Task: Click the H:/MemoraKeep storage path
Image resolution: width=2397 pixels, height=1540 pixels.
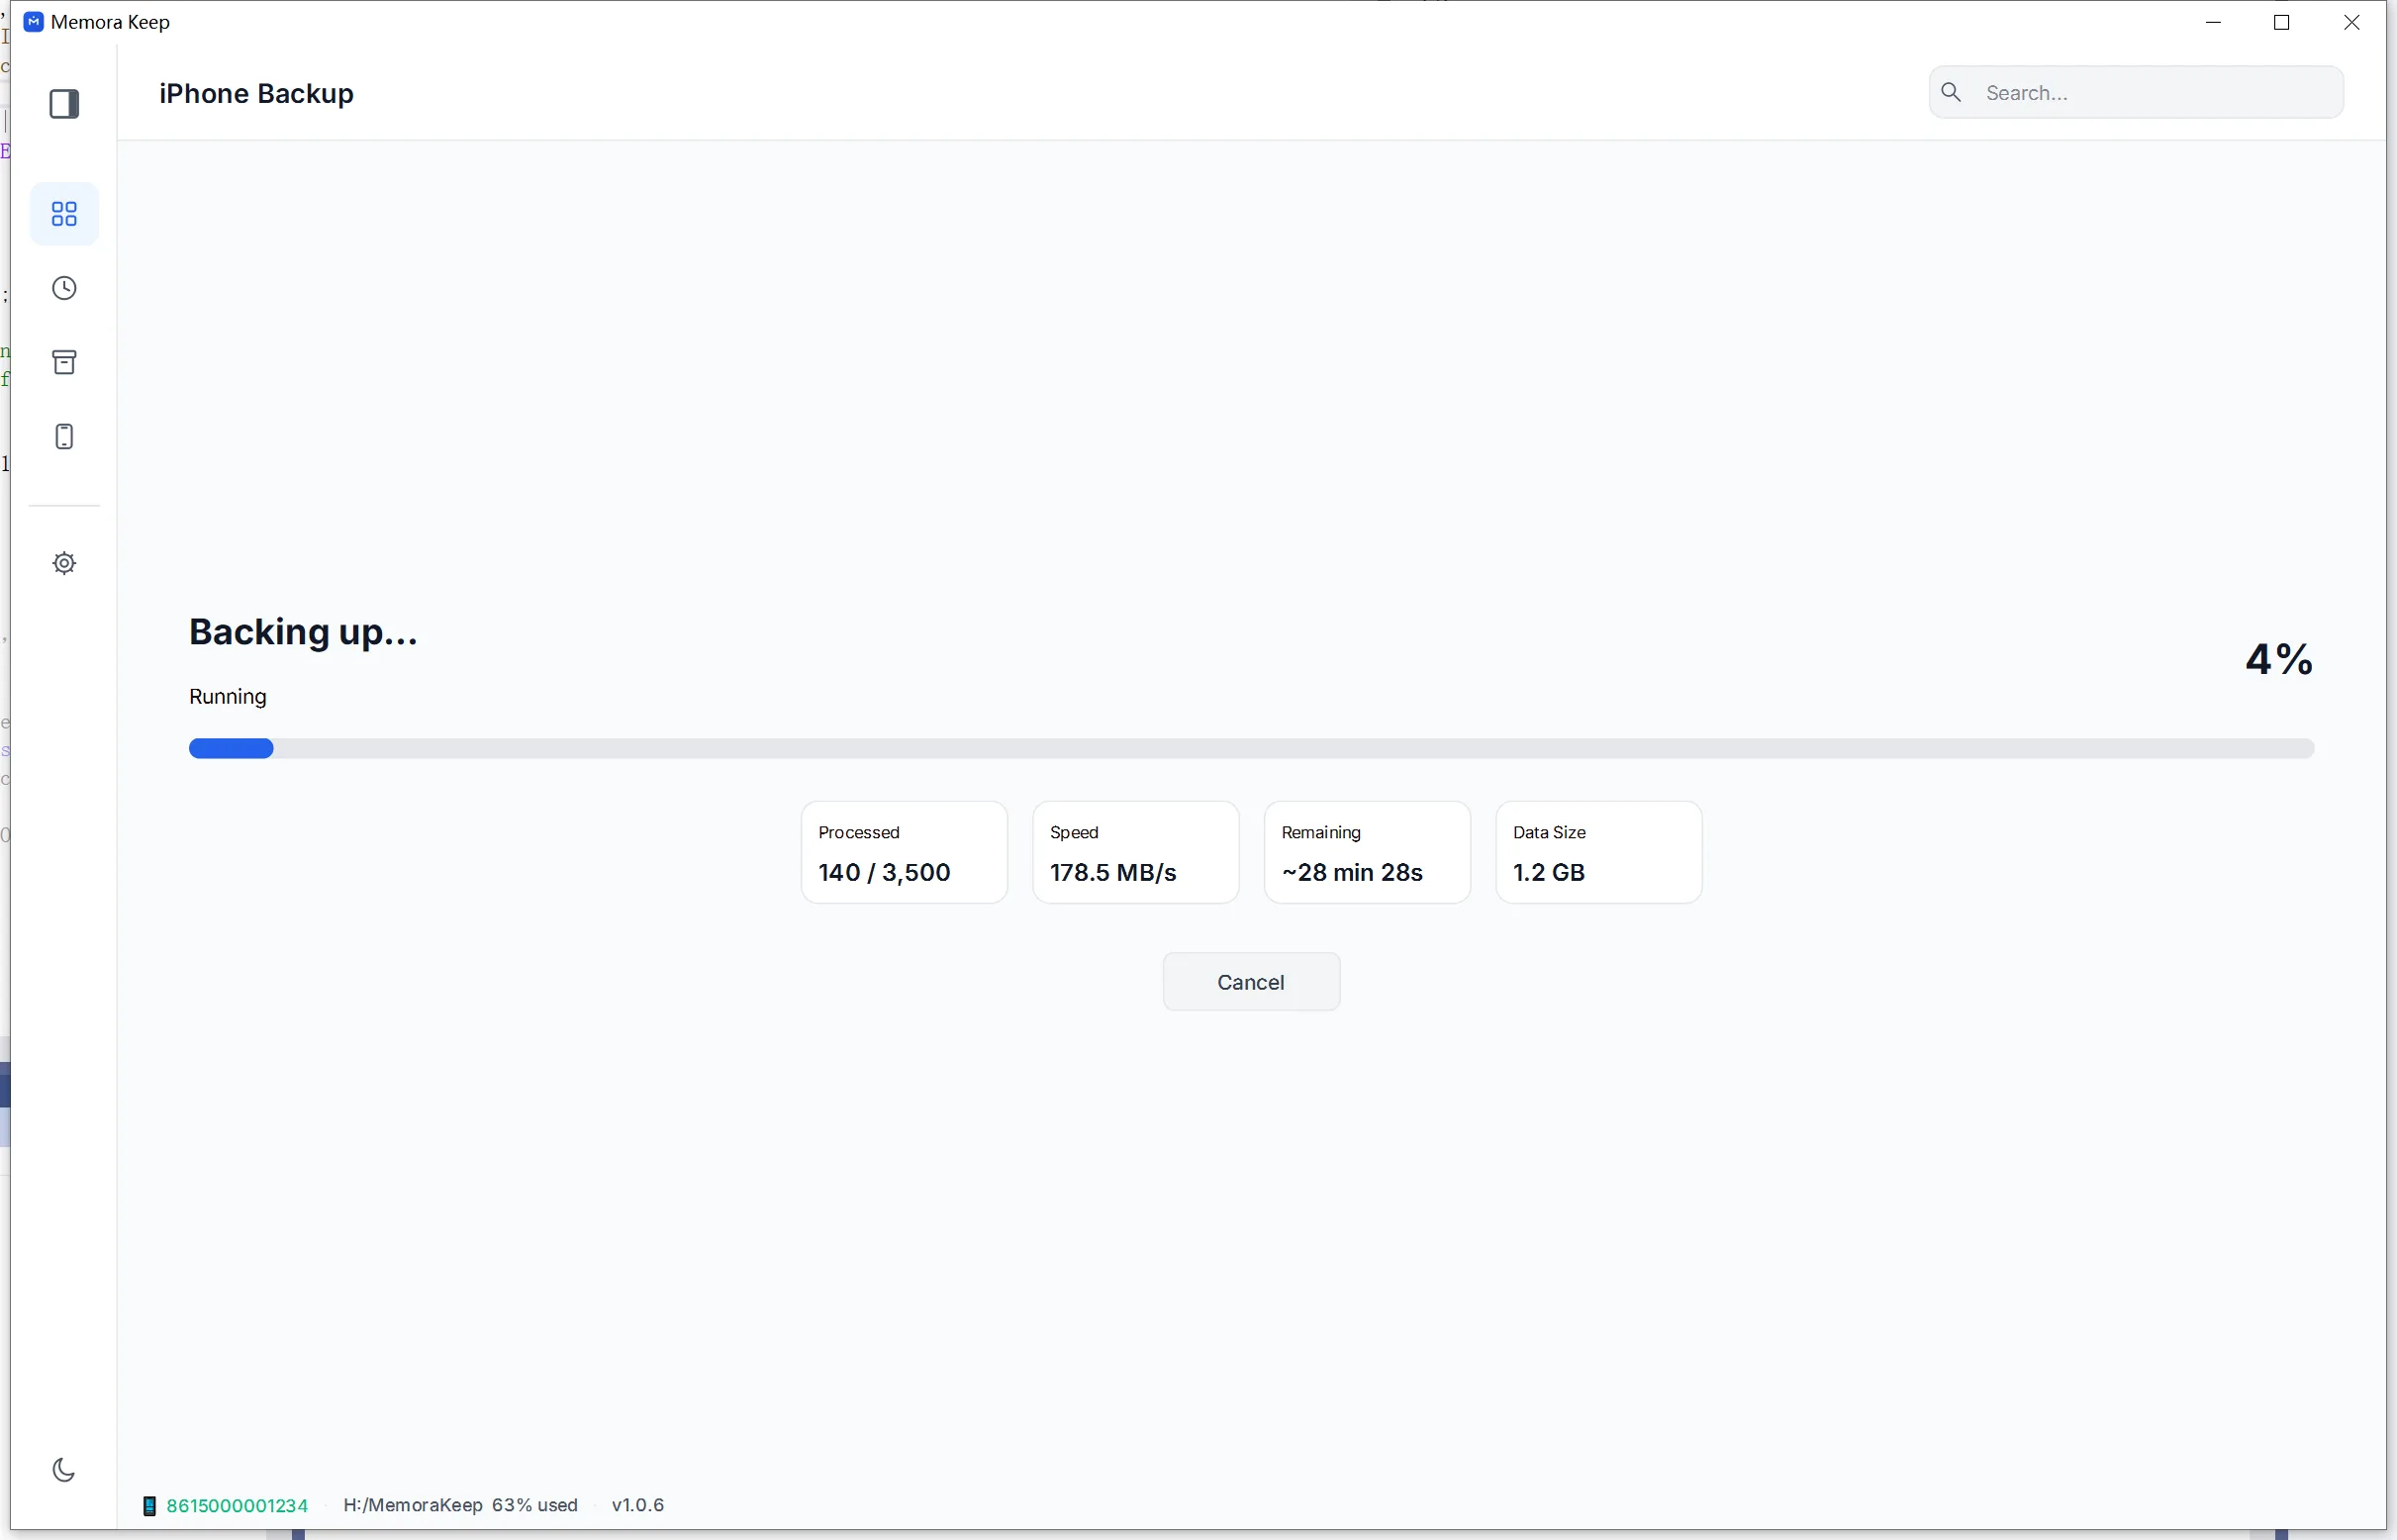Action: tap(413, 1506)
